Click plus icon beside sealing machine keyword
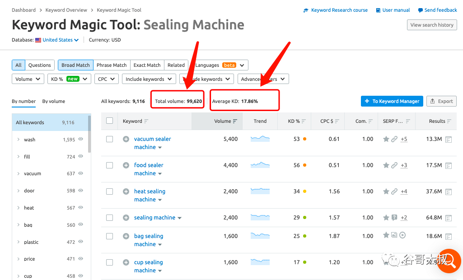463x280 pixels. tap(126, 218)
